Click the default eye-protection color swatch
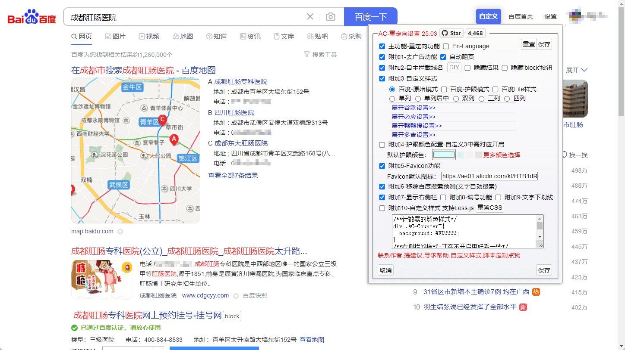Screen dimensions: 625x350 (x=444, y=155)
